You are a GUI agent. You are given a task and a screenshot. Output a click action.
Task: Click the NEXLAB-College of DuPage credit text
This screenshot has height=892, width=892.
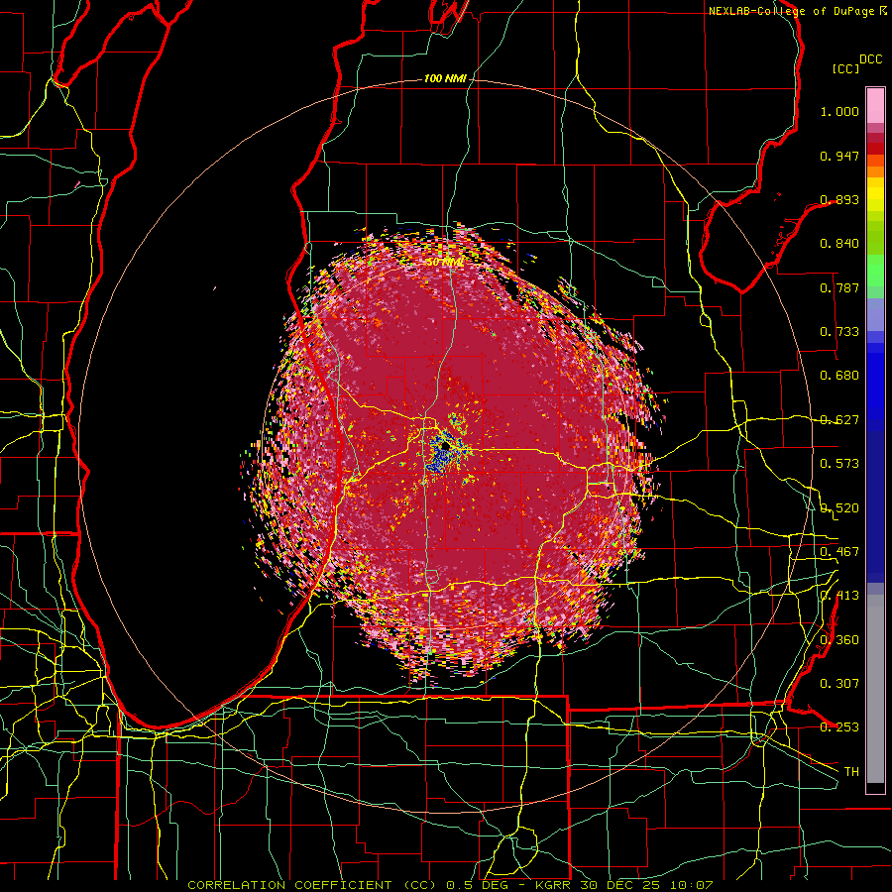click(x=792, y=11)
